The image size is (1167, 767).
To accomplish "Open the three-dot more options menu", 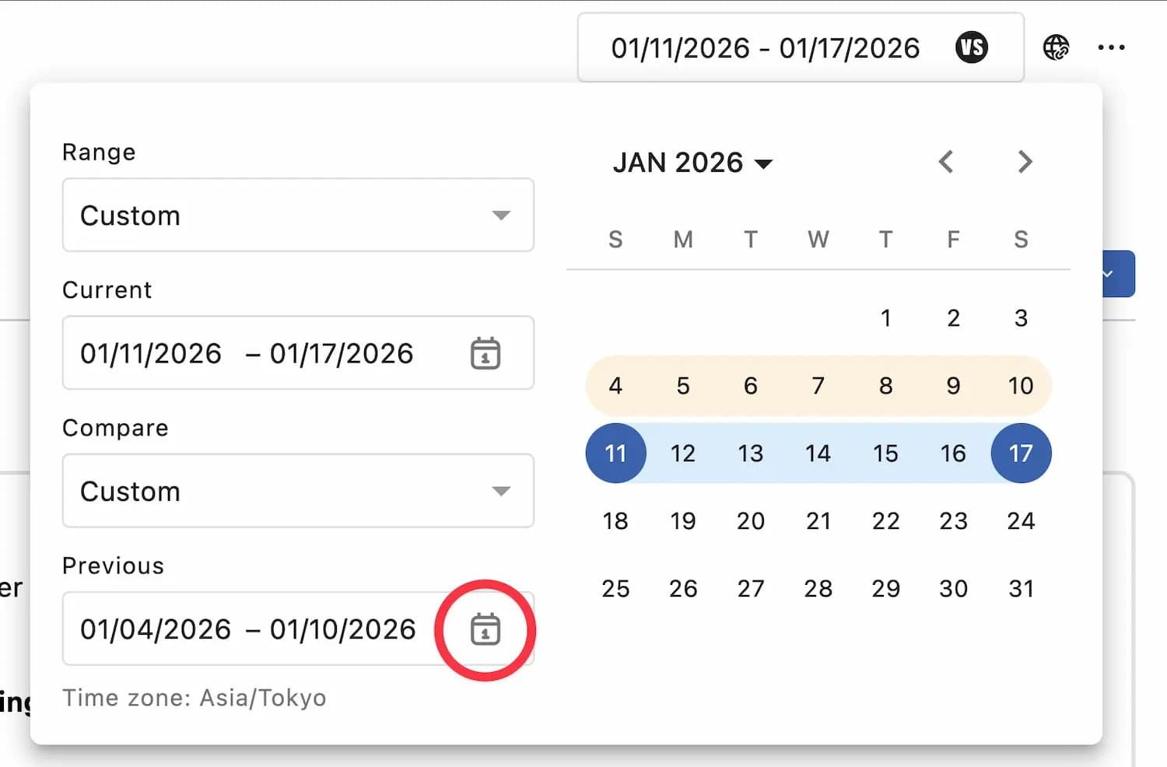I will 1111,47.
